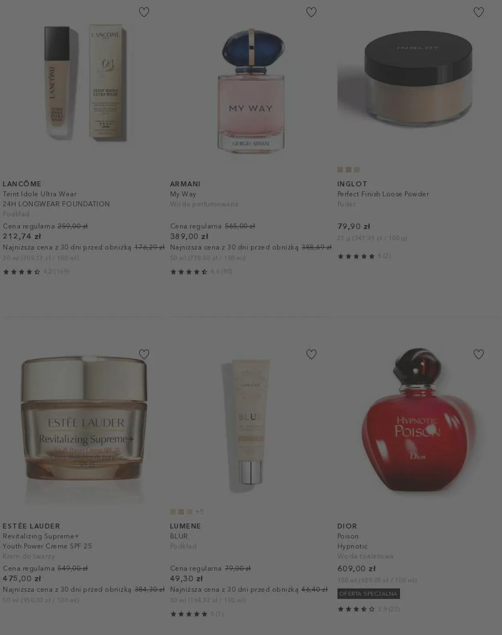Add Lumene BLUR foundation to favorites
The height and width of the screenshot is (635, 502).
(311, 354)
